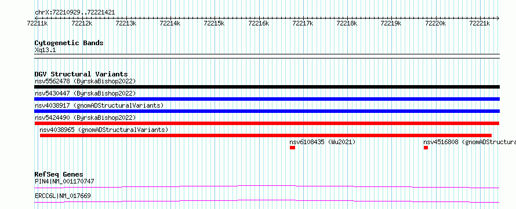Screen dimensions: 516x209
Task: Select the magenta PIN4 transcript line
Action: 267,186
